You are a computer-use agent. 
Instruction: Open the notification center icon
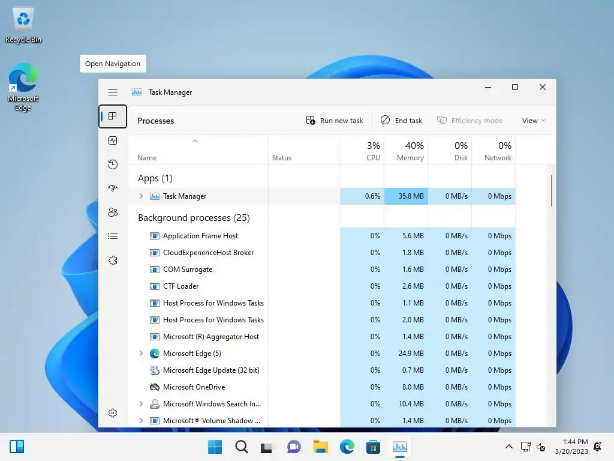pos(598,447)
